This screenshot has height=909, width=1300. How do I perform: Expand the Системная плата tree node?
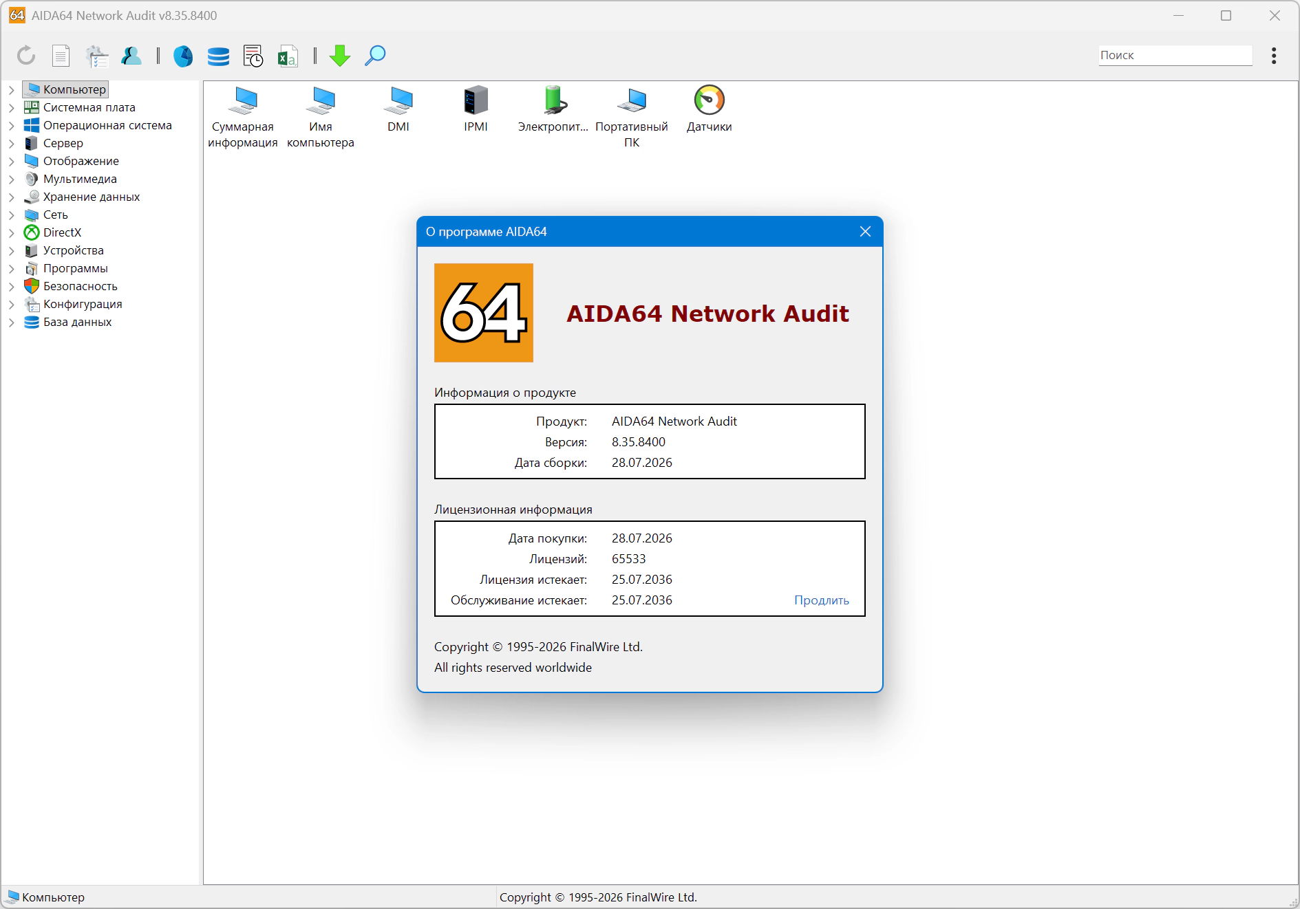(x=11, y=107)
